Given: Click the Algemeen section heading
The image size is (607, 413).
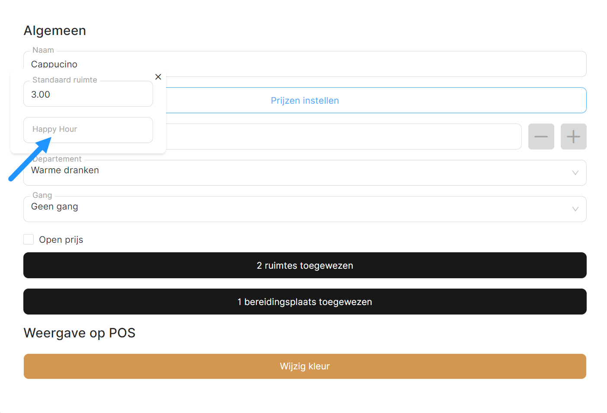Looking at the screenshot, I should click(x=55, y=31).
